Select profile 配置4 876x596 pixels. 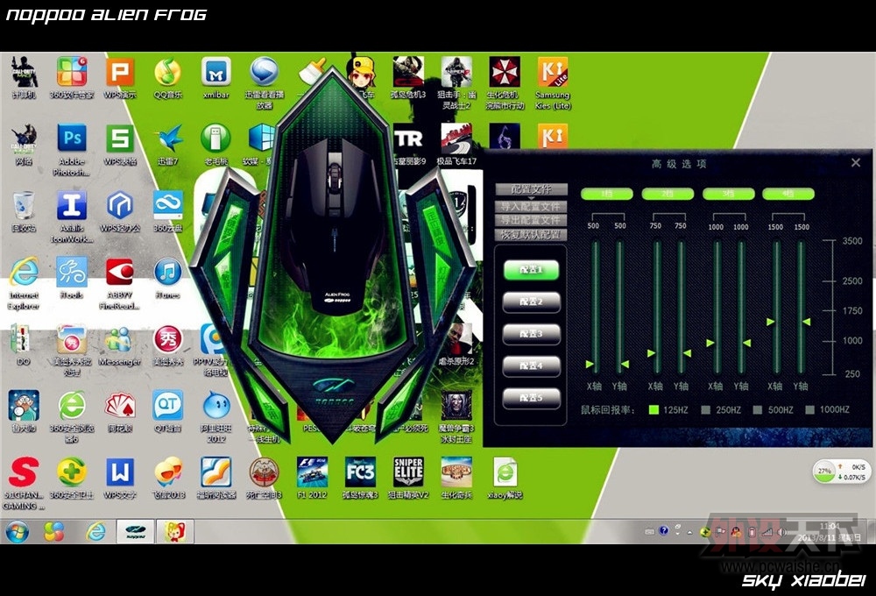[532, 365]
